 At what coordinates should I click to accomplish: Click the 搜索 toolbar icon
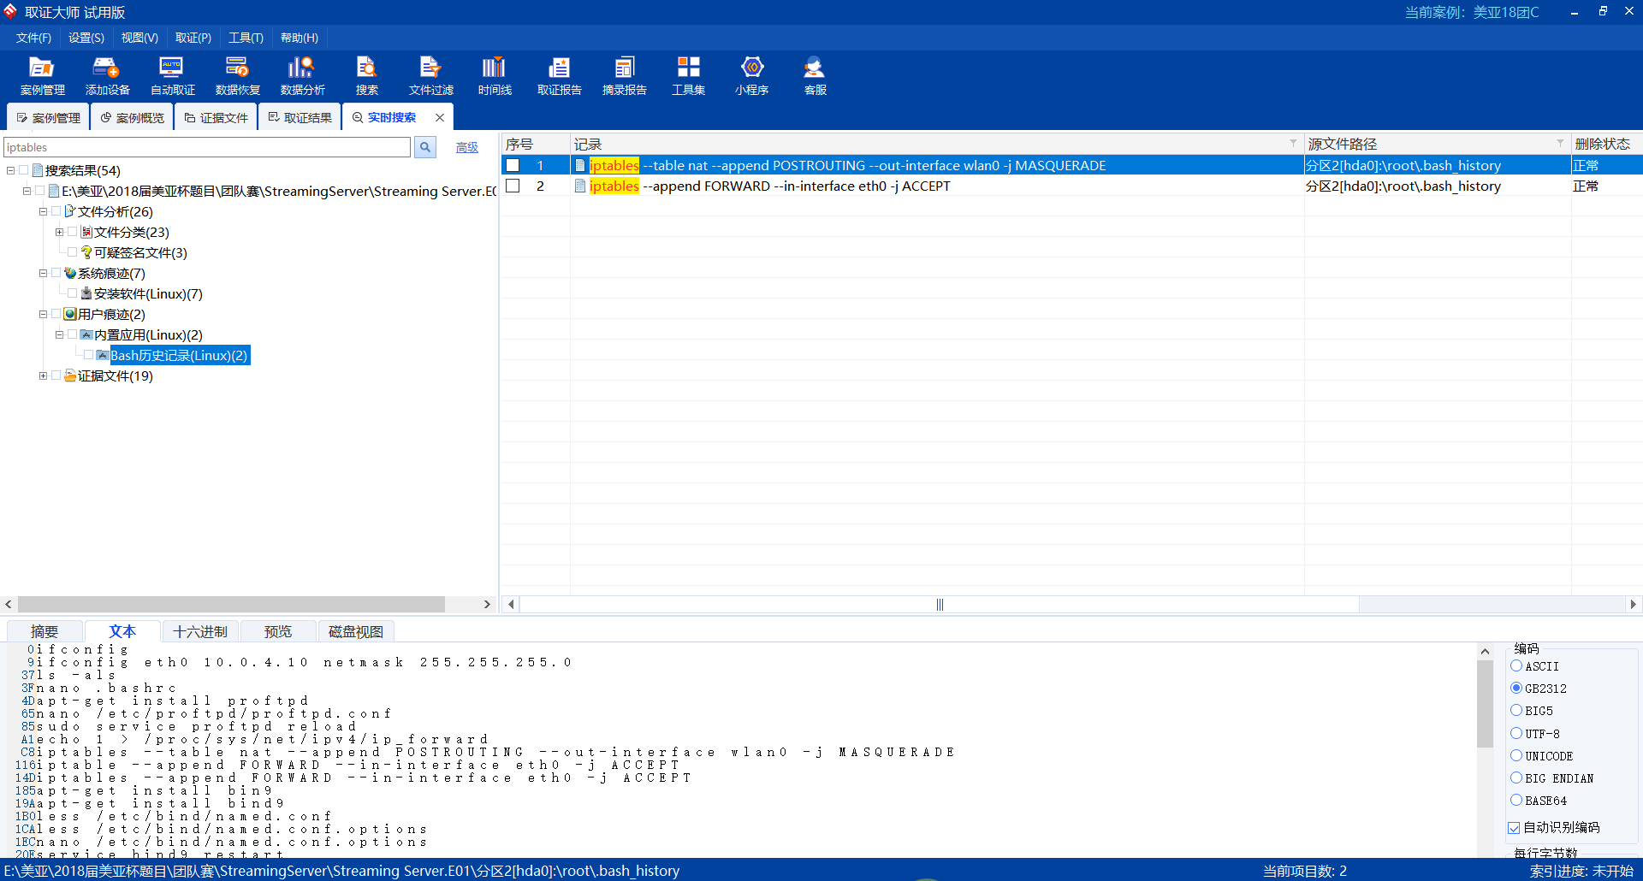coord(366,75)
